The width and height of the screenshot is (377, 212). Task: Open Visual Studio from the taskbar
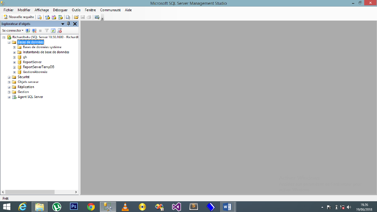tap(176, 207)
